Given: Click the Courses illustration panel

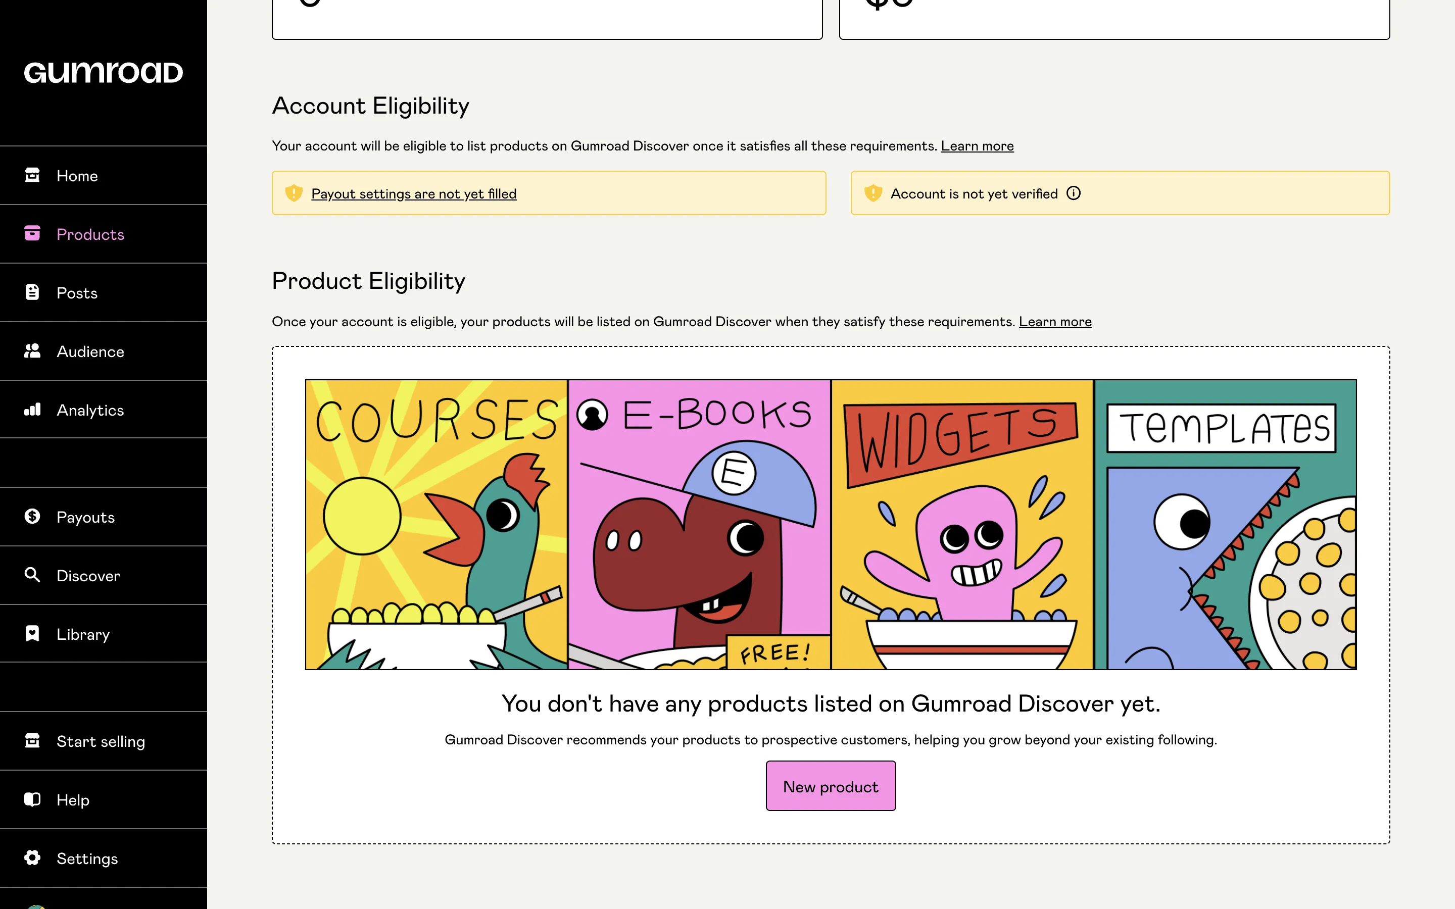Looking at the screenshot, I should click(x=437, y=524).
